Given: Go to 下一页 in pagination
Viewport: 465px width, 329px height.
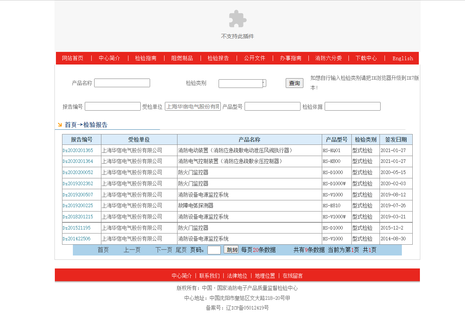Looking at the screenshot, I should (x=163, y=250).
